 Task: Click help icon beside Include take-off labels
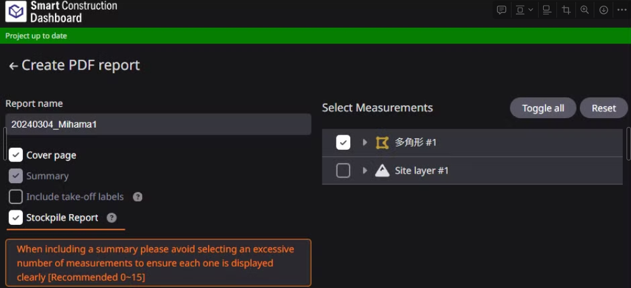tap(137, 197)
